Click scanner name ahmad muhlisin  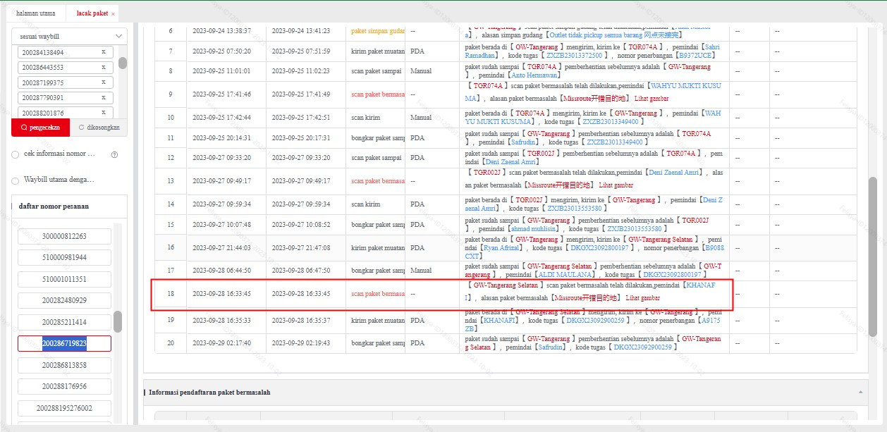point(536,228)
